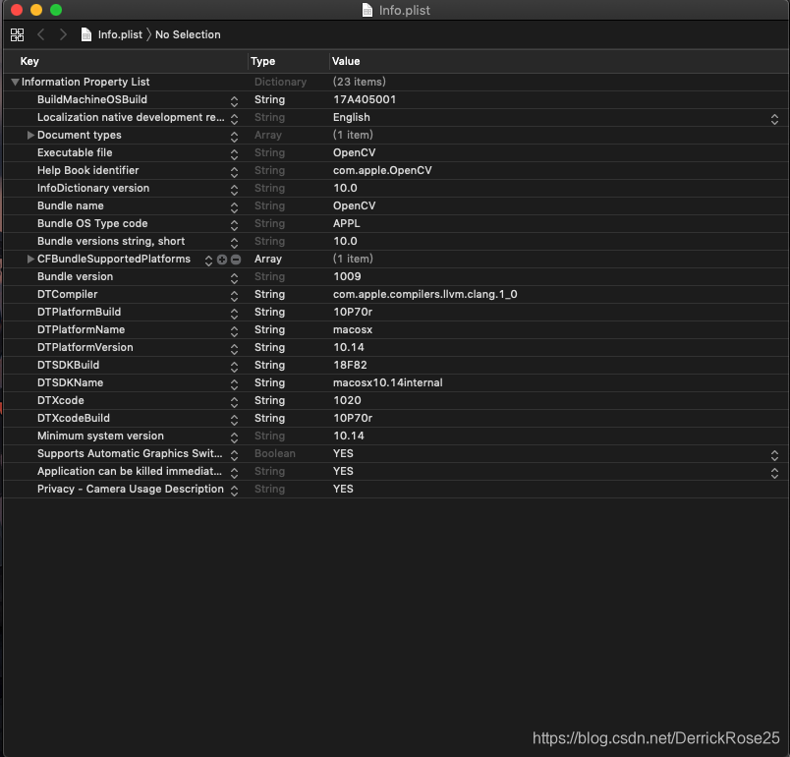
Task: Select Bundle version value 1009
Action: click(x=347, y=276)
